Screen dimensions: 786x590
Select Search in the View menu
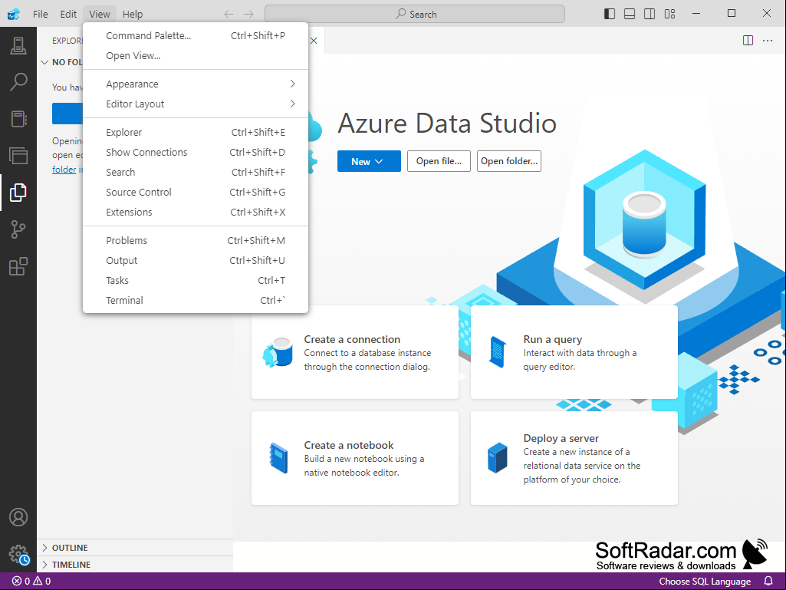(196, 172)
